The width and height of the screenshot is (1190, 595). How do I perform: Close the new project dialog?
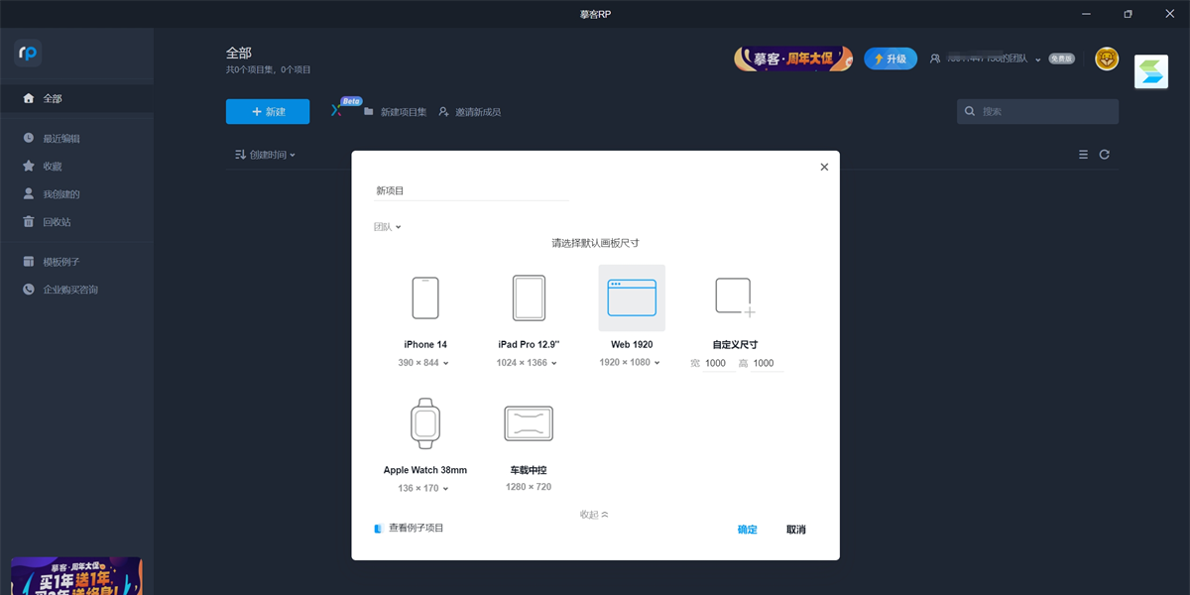(x=824, y=167)
